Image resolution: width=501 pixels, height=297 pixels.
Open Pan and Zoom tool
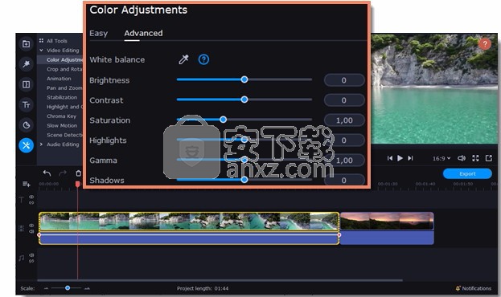point(64,88)
